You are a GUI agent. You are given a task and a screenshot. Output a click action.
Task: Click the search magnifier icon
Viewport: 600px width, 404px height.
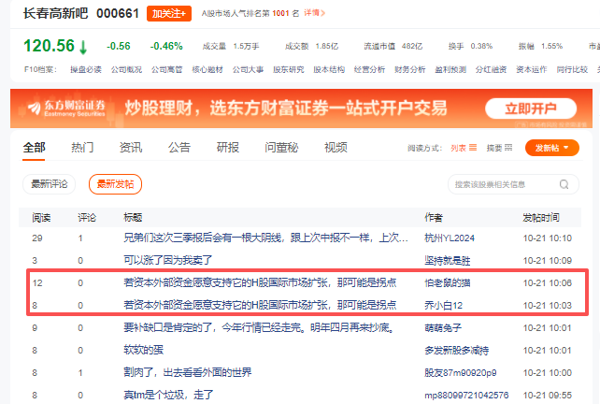coord(564,184)
